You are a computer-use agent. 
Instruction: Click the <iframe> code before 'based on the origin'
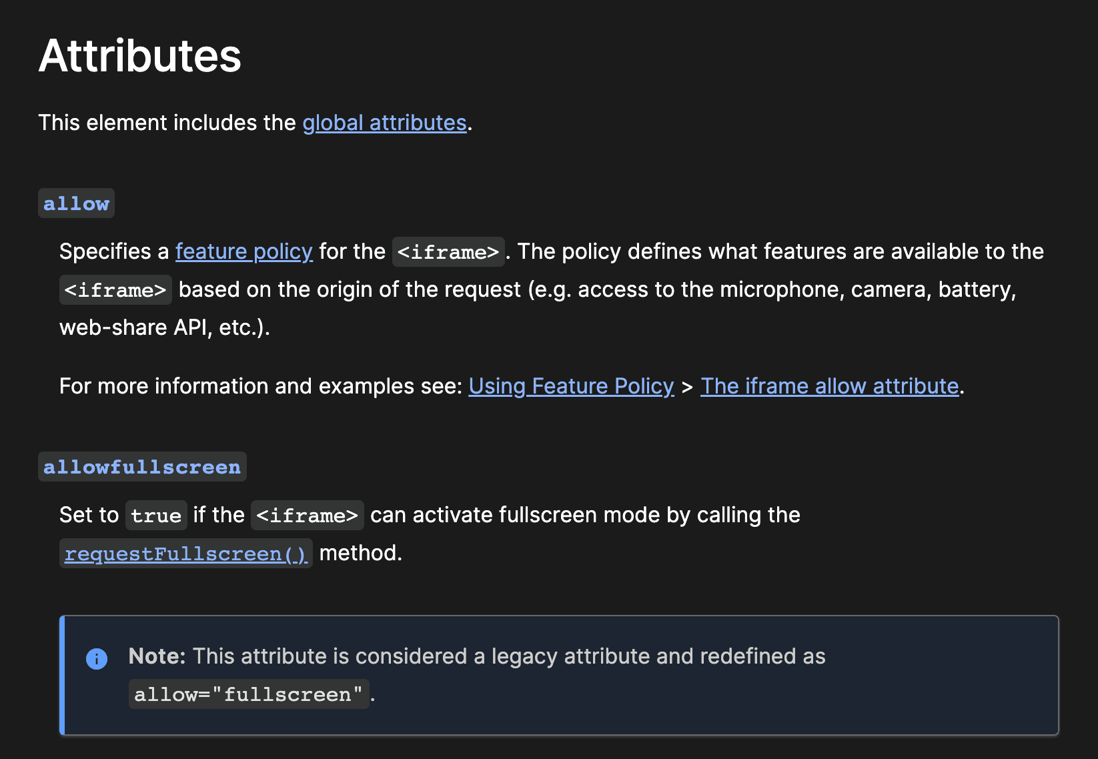coord(115,290)
